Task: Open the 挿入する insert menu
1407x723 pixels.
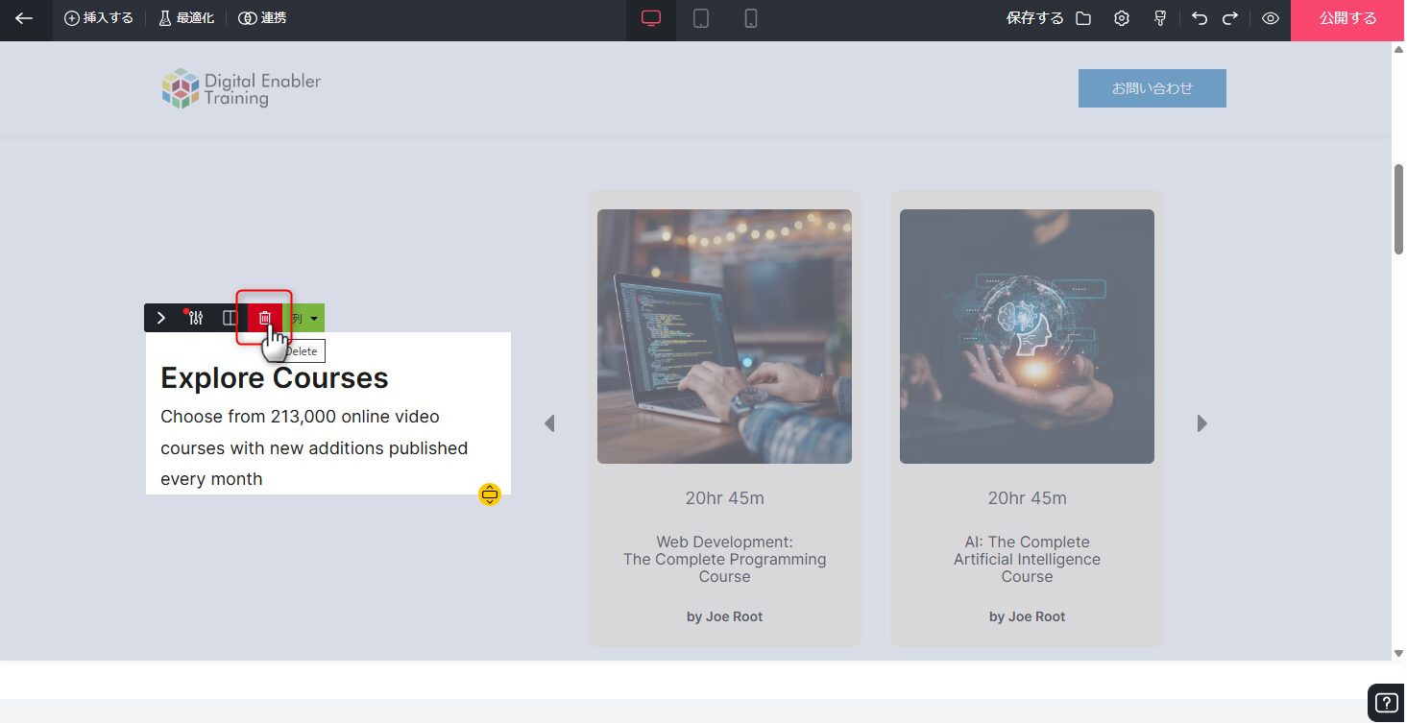Action: click(98, 18)
